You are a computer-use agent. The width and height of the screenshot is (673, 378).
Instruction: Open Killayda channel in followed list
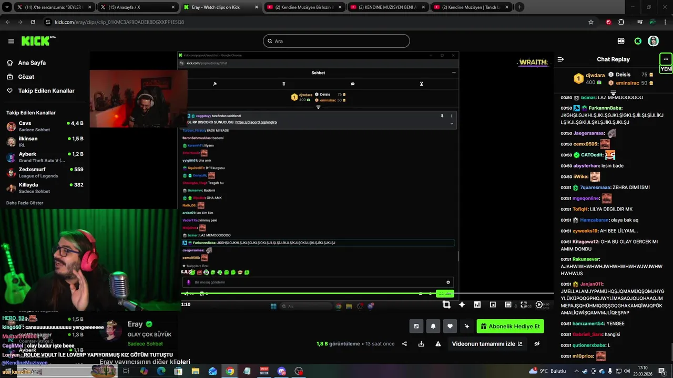[x=45, y=188]
